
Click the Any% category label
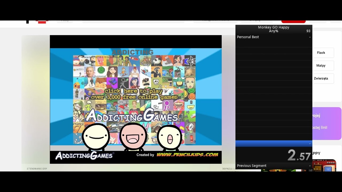pos(274,31)
